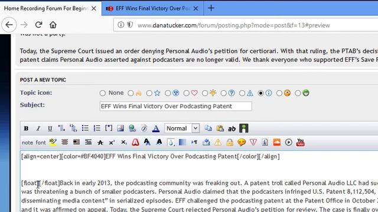The height and width of the screenshot is (212, 378).
Task: Insert bulleted list button
Action: pos(85,128)
